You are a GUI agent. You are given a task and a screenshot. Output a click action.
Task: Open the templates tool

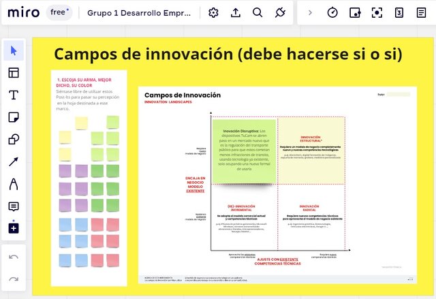(14, 73)
